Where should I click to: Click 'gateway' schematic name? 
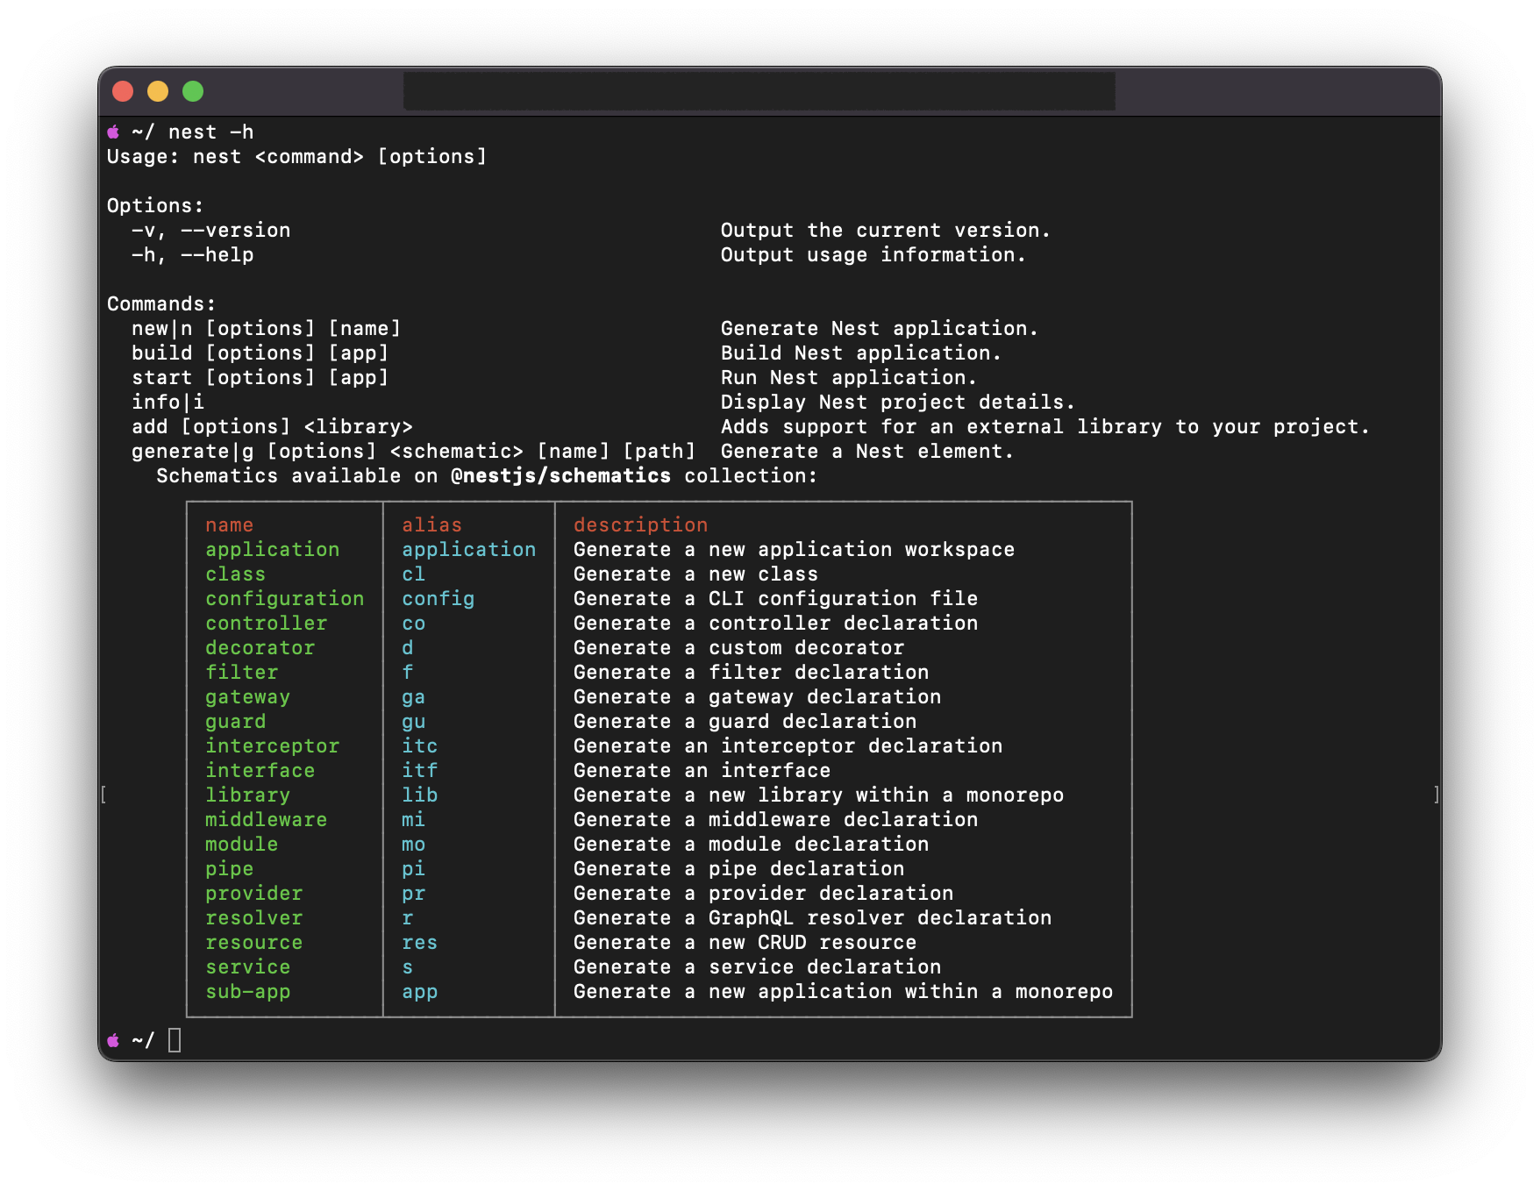coord(248,697)
